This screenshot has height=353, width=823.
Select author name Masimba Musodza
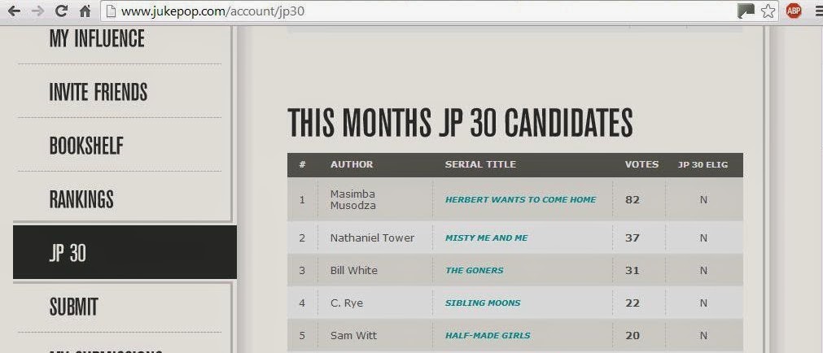353,199
